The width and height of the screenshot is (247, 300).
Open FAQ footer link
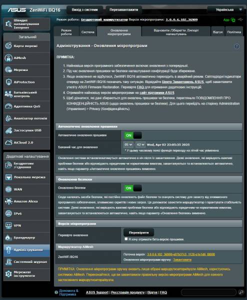point(163,292)
